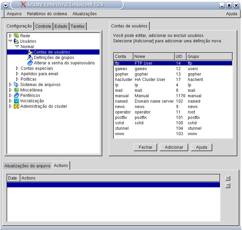Select the Configuração tab
This screenshot has height=230, width=242.
click(19, 26)
